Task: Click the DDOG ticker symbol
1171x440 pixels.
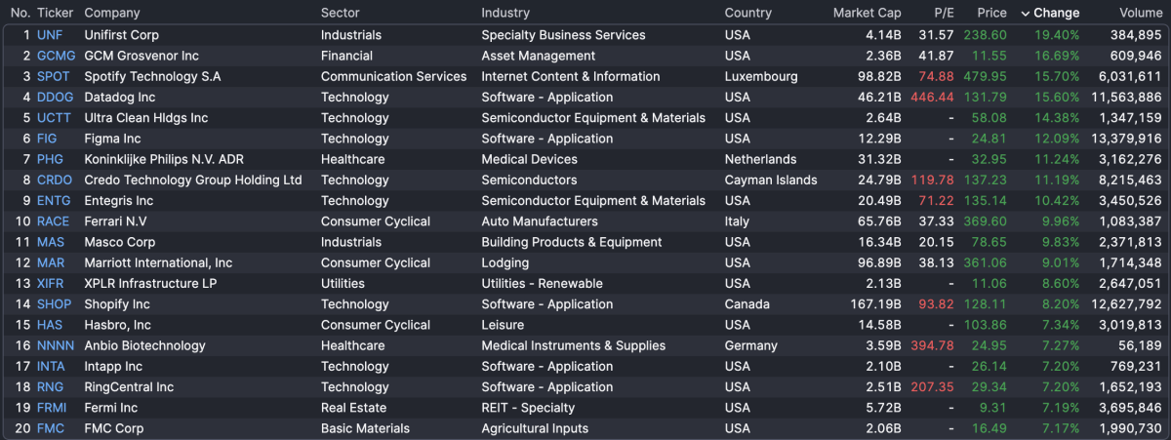Action: 56,98
